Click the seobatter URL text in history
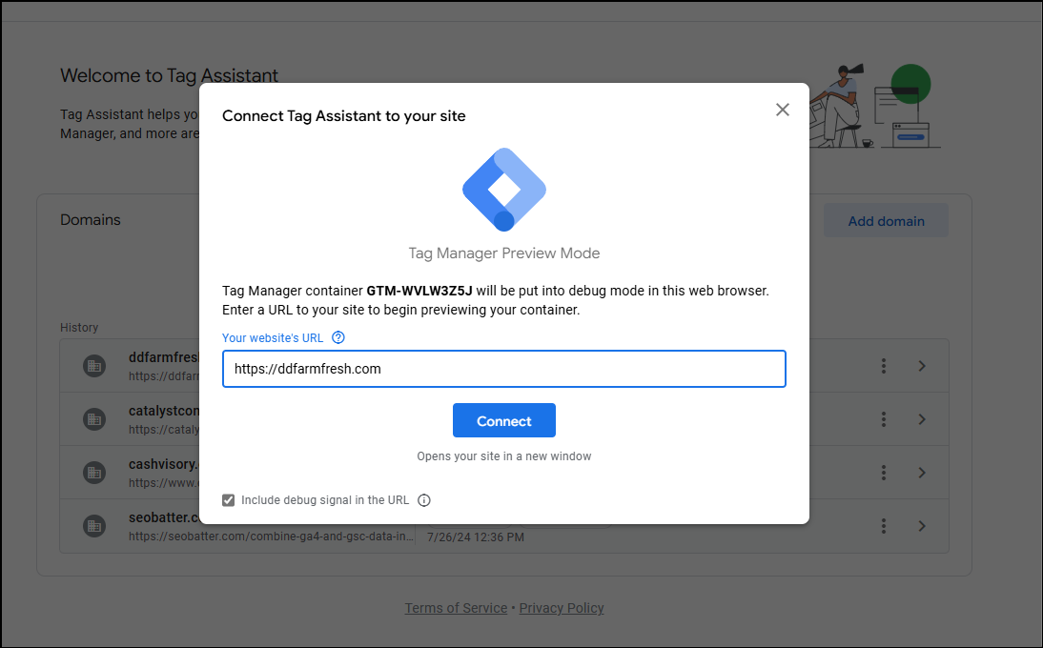Viewport: 1043px width, 648px height. click(x=271, y=537)
